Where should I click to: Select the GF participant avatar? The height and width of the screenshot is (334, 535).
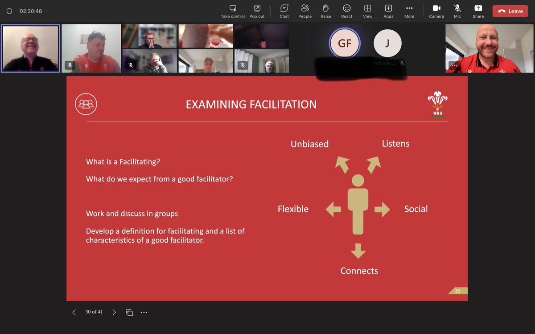[x=345, y=44]
